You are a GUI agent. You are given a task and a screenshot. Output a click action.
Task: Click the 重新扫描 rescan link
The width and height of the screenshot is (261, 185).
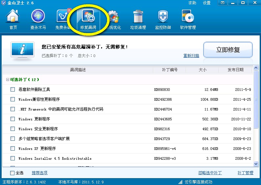coord(191,56)
